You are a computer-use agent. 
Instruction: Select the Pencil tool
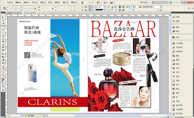3,38
